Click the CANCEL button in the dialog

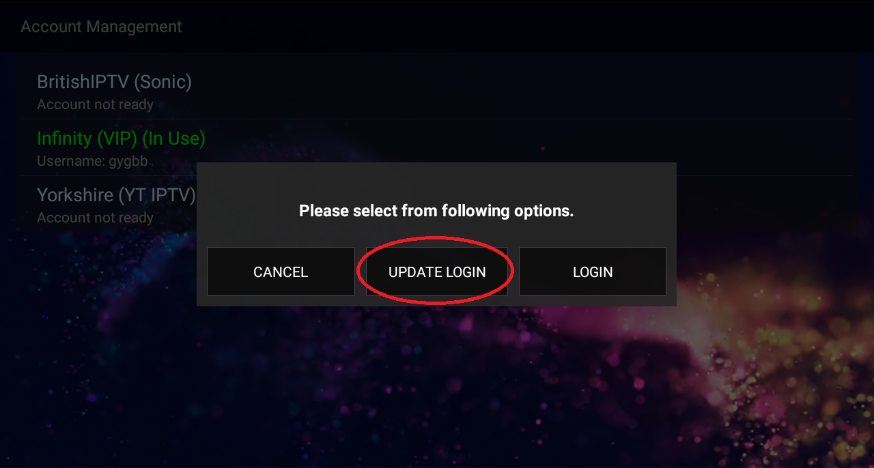[281, 272]
